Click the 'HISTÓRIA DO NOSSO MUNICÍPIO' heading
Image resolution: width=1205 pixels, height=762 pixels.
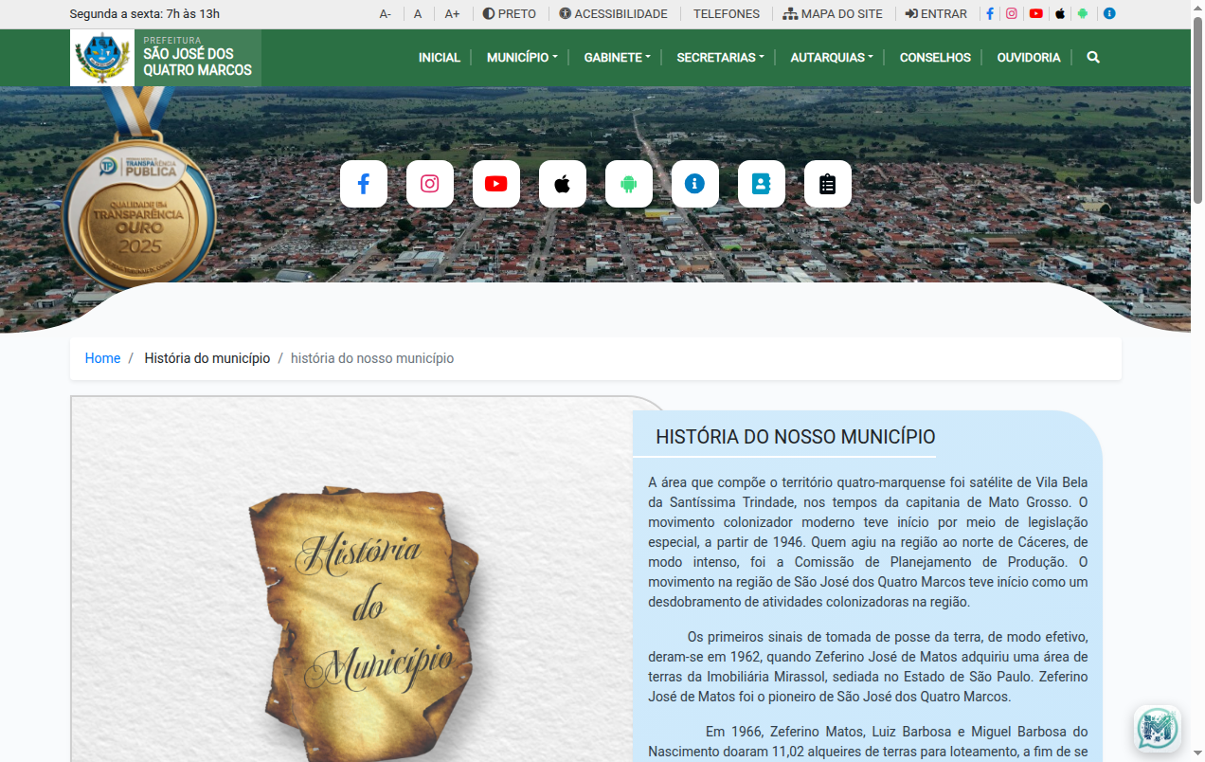(x=796, y=437)
